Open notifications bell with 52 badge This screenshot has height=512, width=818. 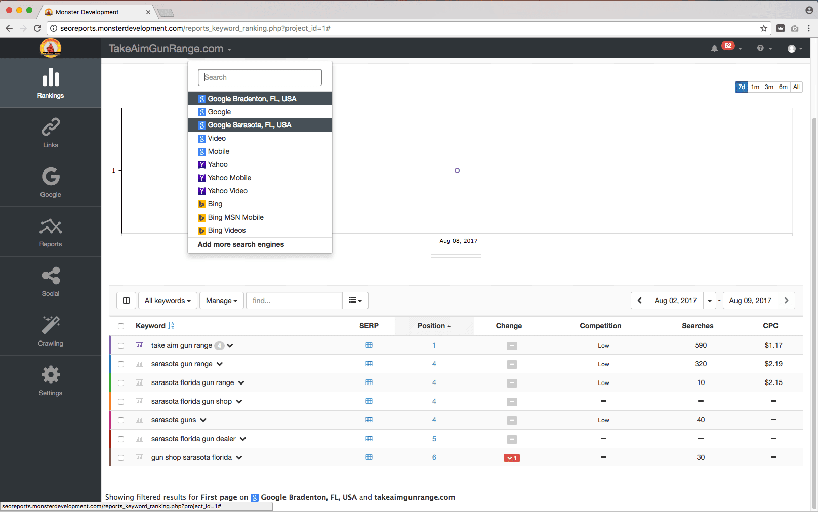click(726, 48)
